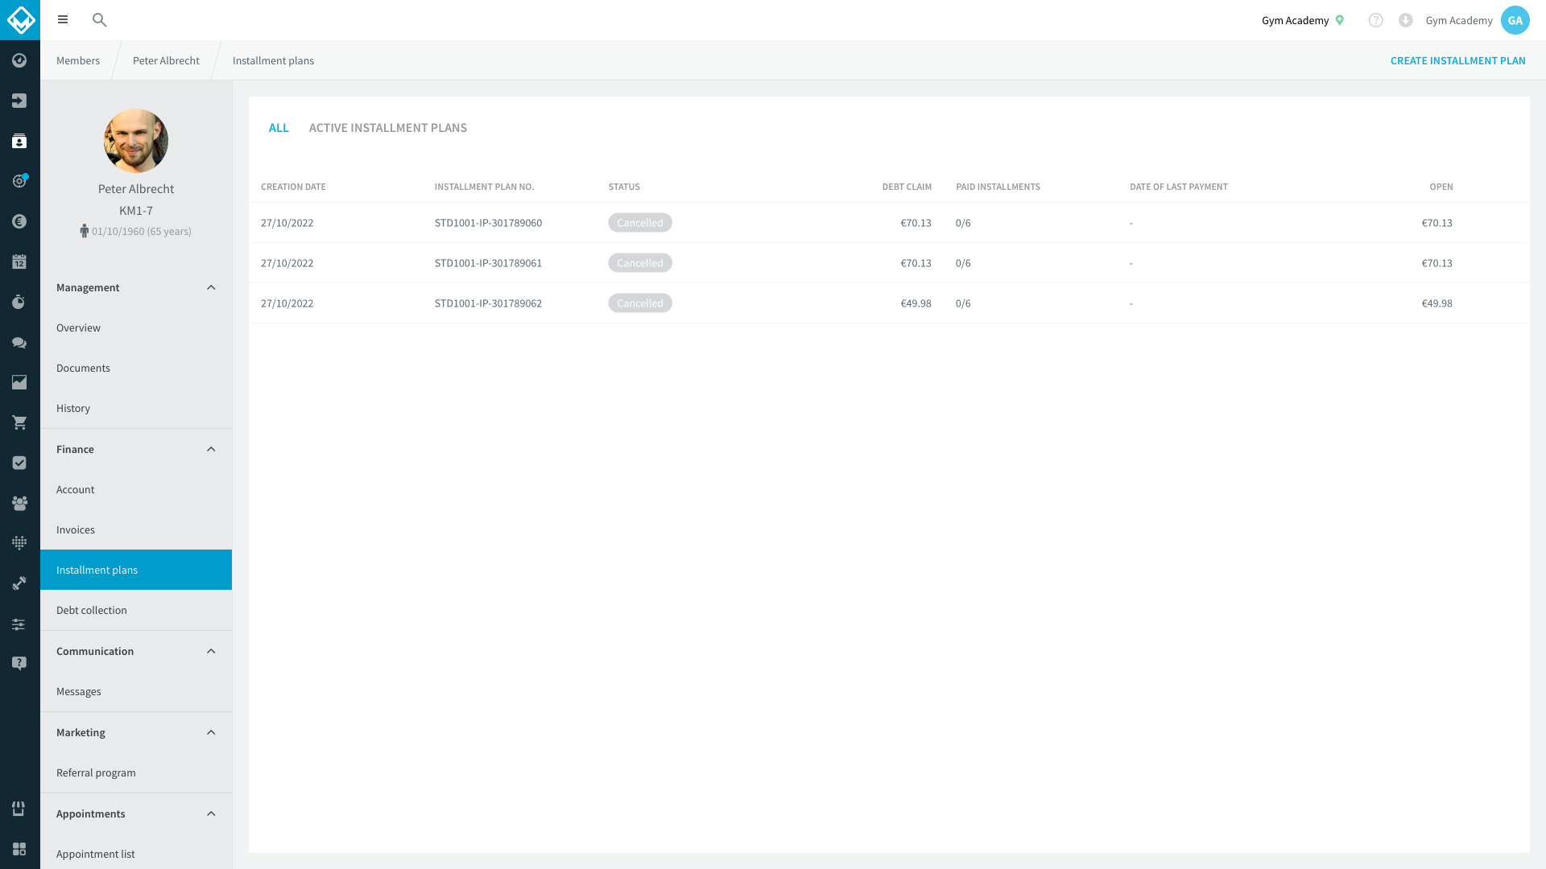
Task: Open Referral program under Marketing
Action: [136, 772]
